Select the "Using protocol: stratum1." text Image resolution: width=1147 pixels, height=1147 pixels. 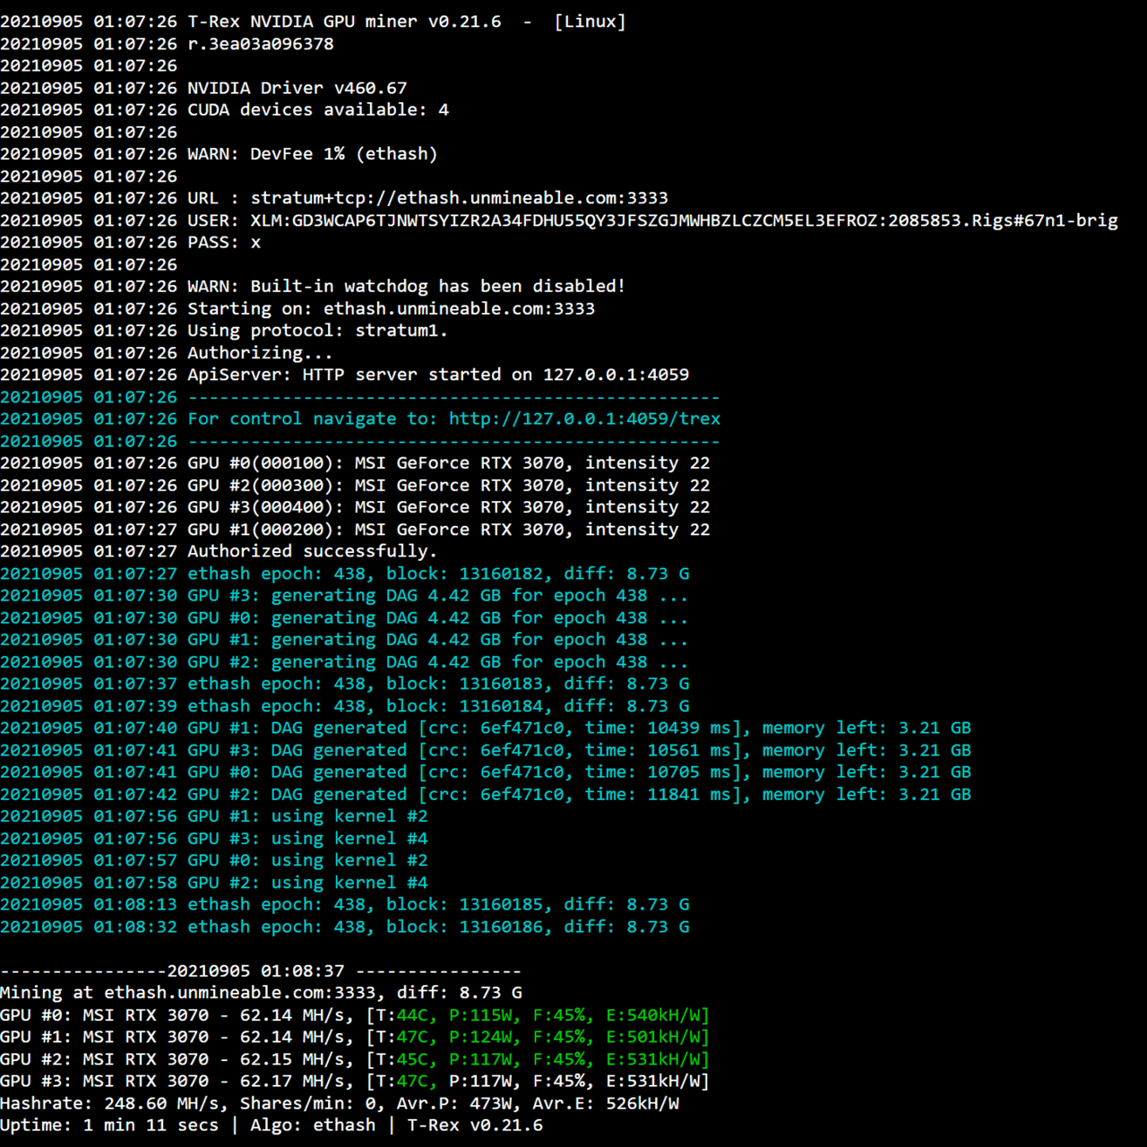click(x=317, y=331)
